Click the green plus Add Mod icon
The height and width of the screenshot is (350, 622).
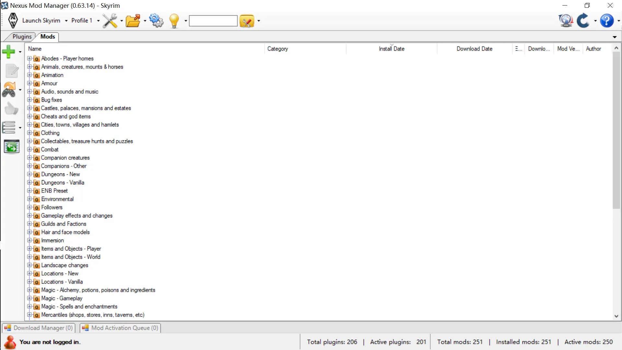pyautogui.click(x=8, y=52)
